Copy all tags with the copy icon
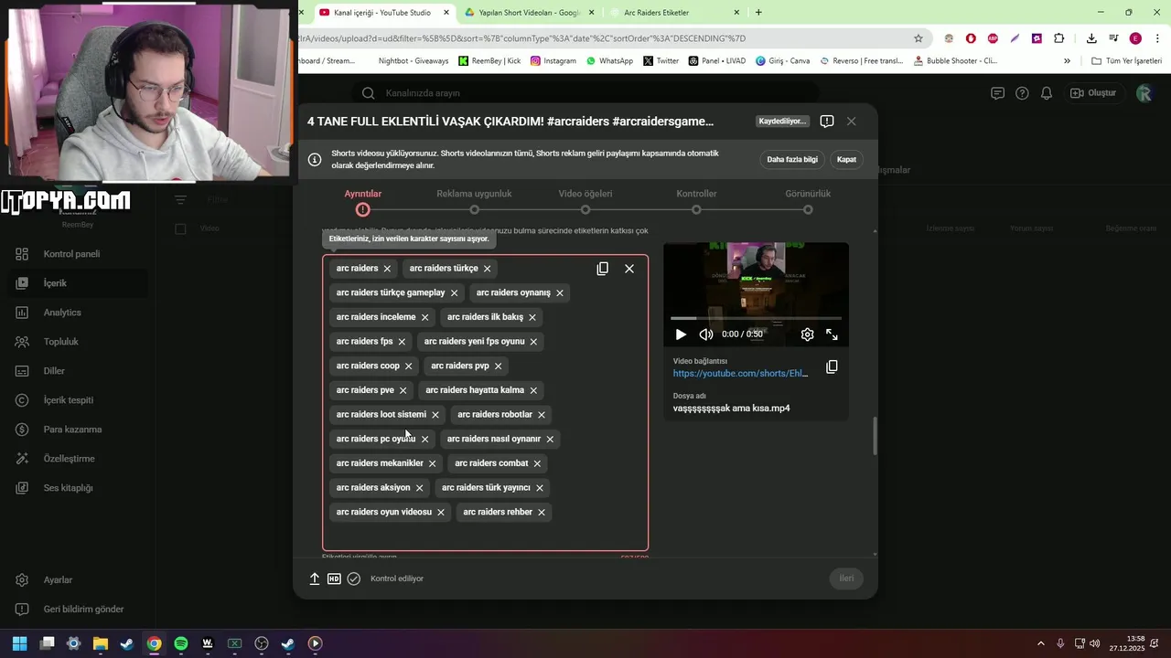Viewport: 1171px width, 658px height. [602, 269]
